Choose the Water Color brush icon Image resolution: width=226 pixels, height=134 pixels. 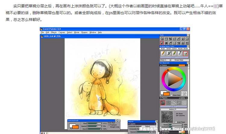(x=186, y=54)
